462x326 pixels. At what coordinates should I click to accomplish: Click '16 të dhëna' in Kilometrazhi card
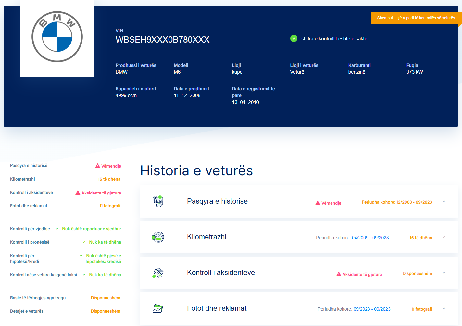[421, 238]
